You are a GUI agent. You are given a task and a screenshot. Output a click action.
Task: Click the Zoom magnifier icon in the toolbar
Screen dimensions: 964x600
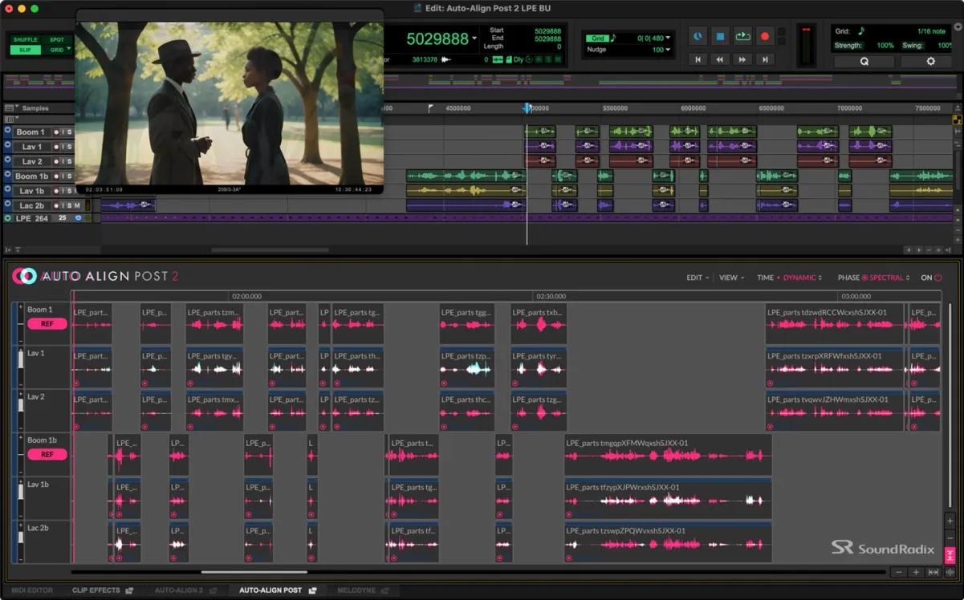click(x=864, y=60)
